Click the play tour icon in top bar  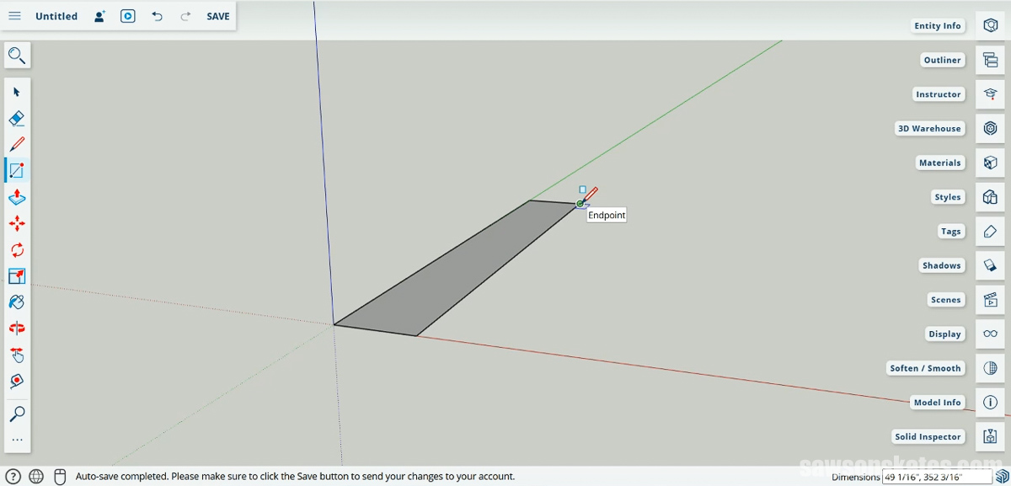tap(127, 16)
